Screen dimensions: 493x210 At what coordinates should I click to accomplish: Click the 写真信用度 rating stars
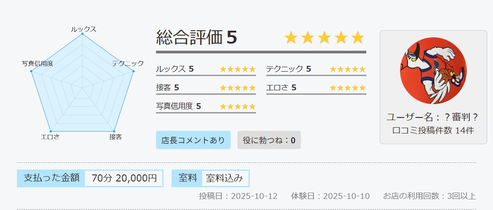(x=237, y=106)
